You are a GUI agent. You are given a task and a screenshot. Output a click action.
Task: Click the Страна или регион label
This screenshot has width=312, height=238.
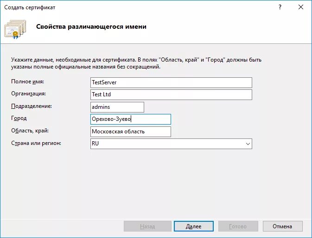click(36, 143)
